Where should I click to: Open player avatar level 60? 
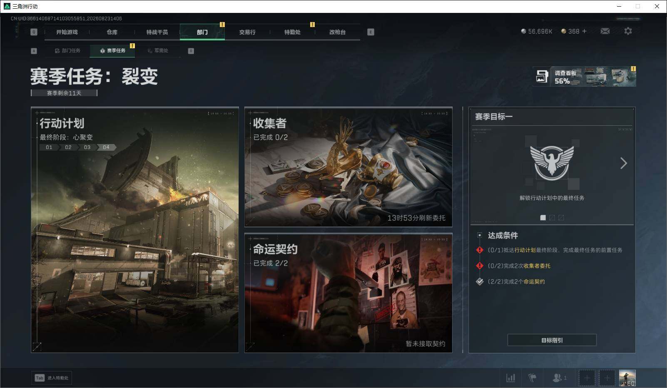pyautogui.click(x=627, y=378)
